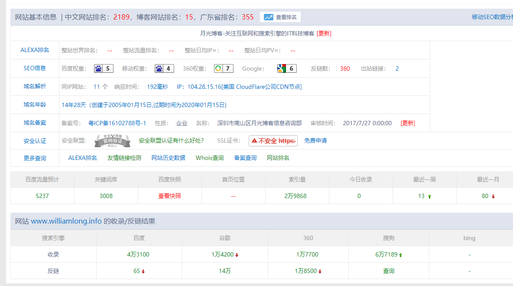This screenshot has width=513, height=286.
Task: Click the red 更新 link beside site title
Action: point(324,33)
